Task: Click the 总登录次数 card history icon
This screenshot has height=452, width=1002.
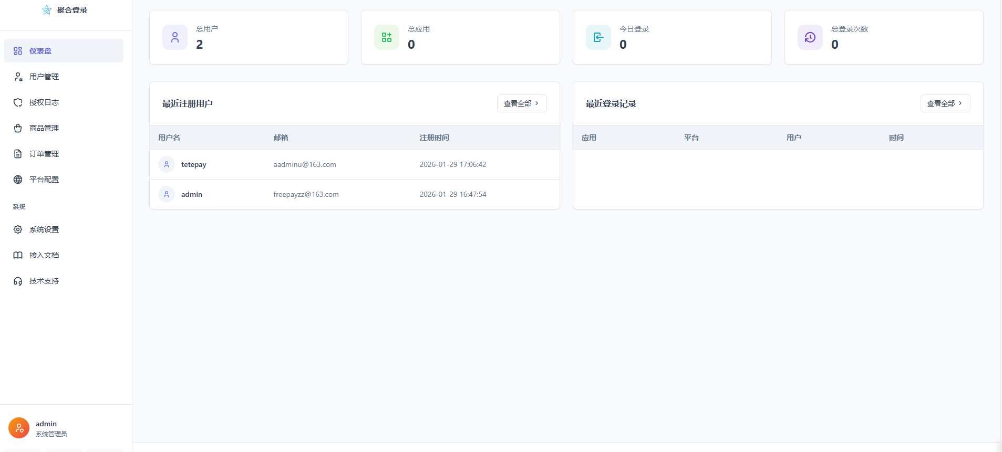Action: pos(810,37)
